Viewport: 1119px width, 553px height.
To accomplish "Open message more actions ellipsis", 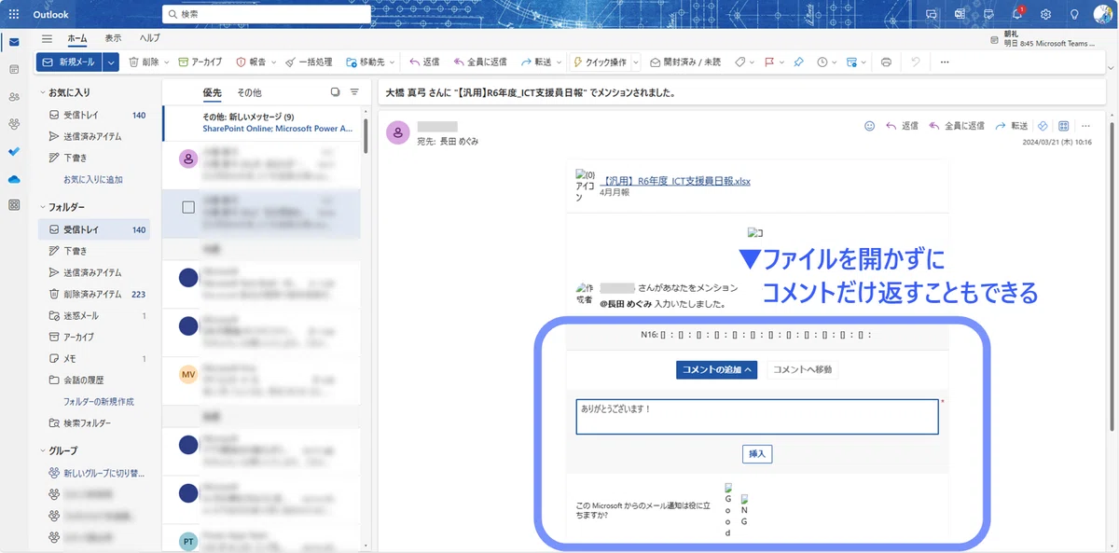I will [1084, 126].
